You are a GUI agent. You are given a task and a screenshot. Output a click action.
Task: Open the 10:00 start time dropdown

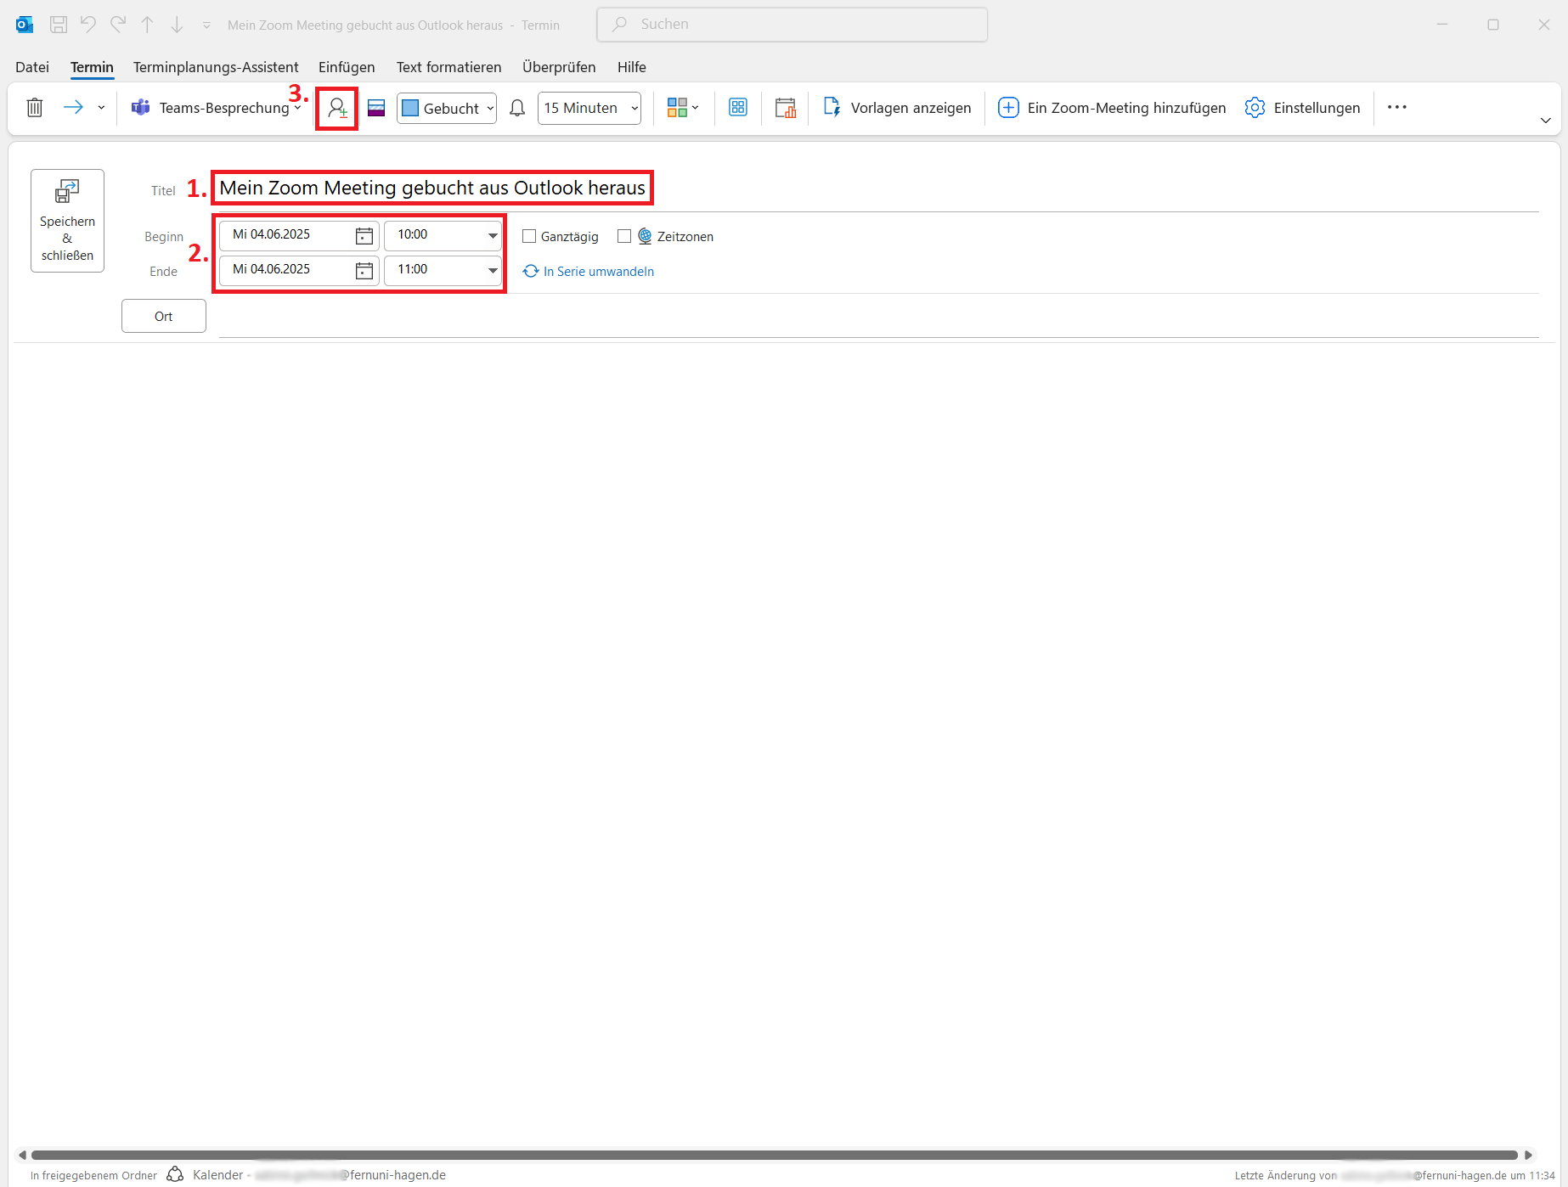493,235
